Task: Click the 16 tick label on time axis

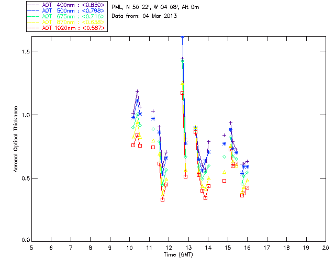Action: (x=247, y=247)
